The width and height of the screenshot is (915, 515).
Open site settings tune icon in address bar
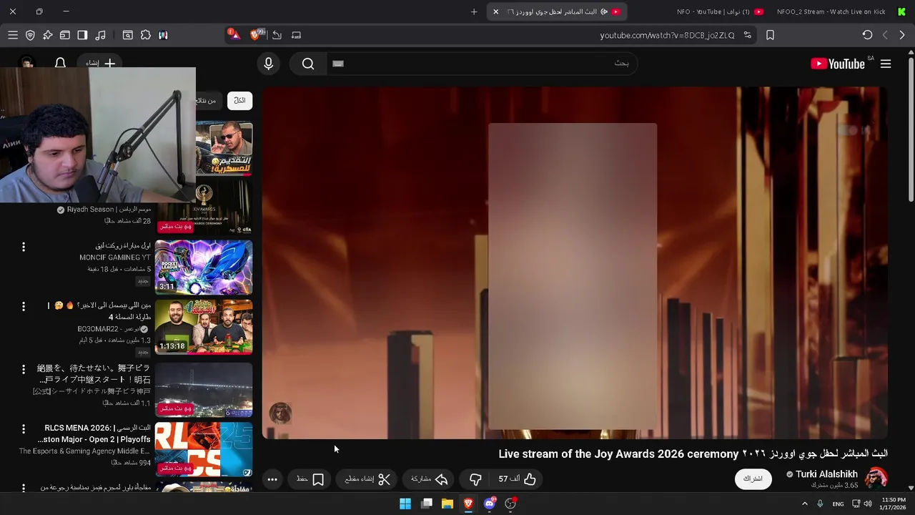(748, 35)
